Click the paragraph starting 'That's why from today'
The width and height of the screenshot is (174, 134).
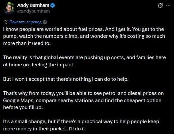[x=83, y=100]
